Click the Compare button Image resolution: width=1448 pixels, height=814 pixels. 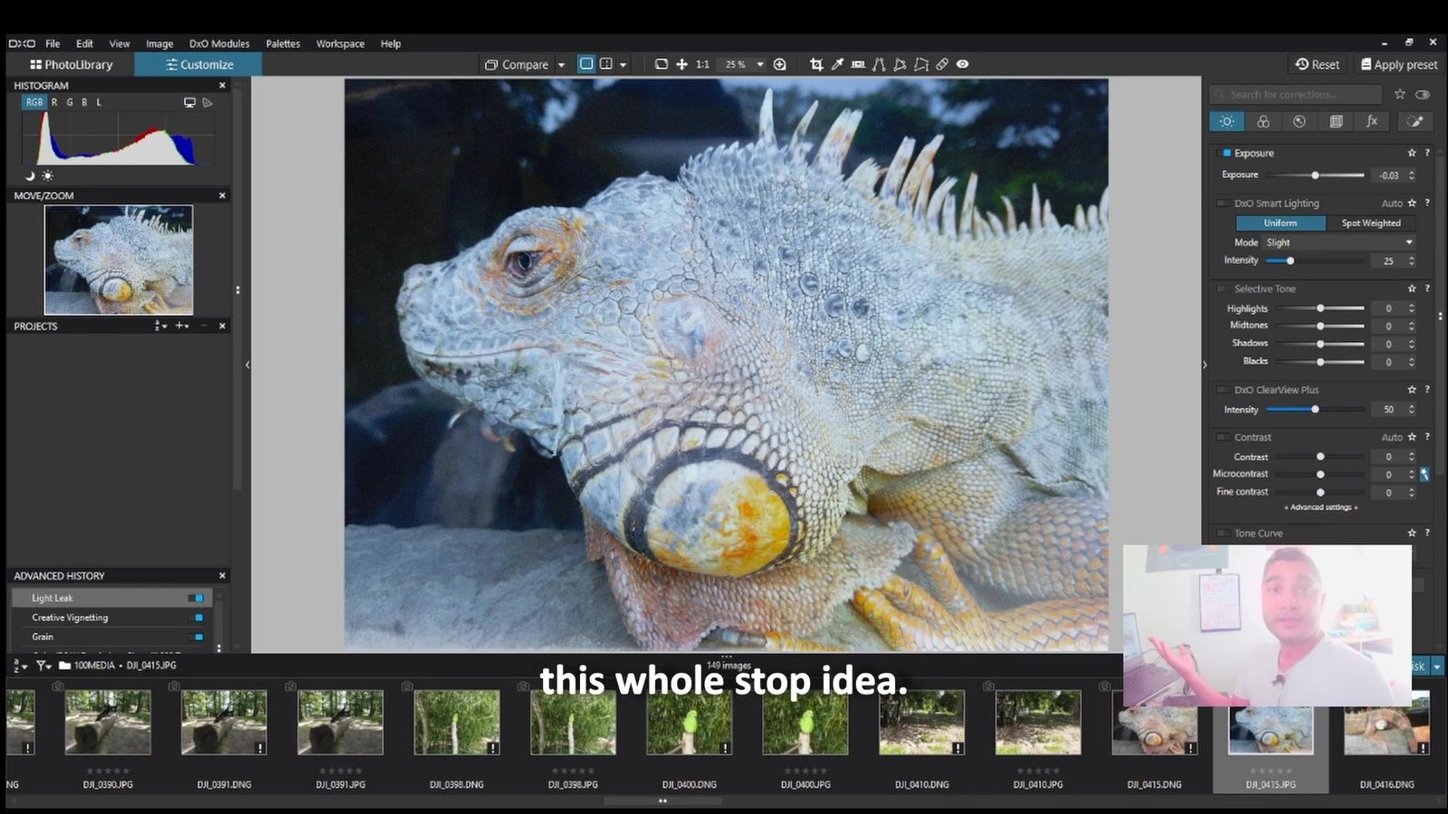tap(517, 64)
